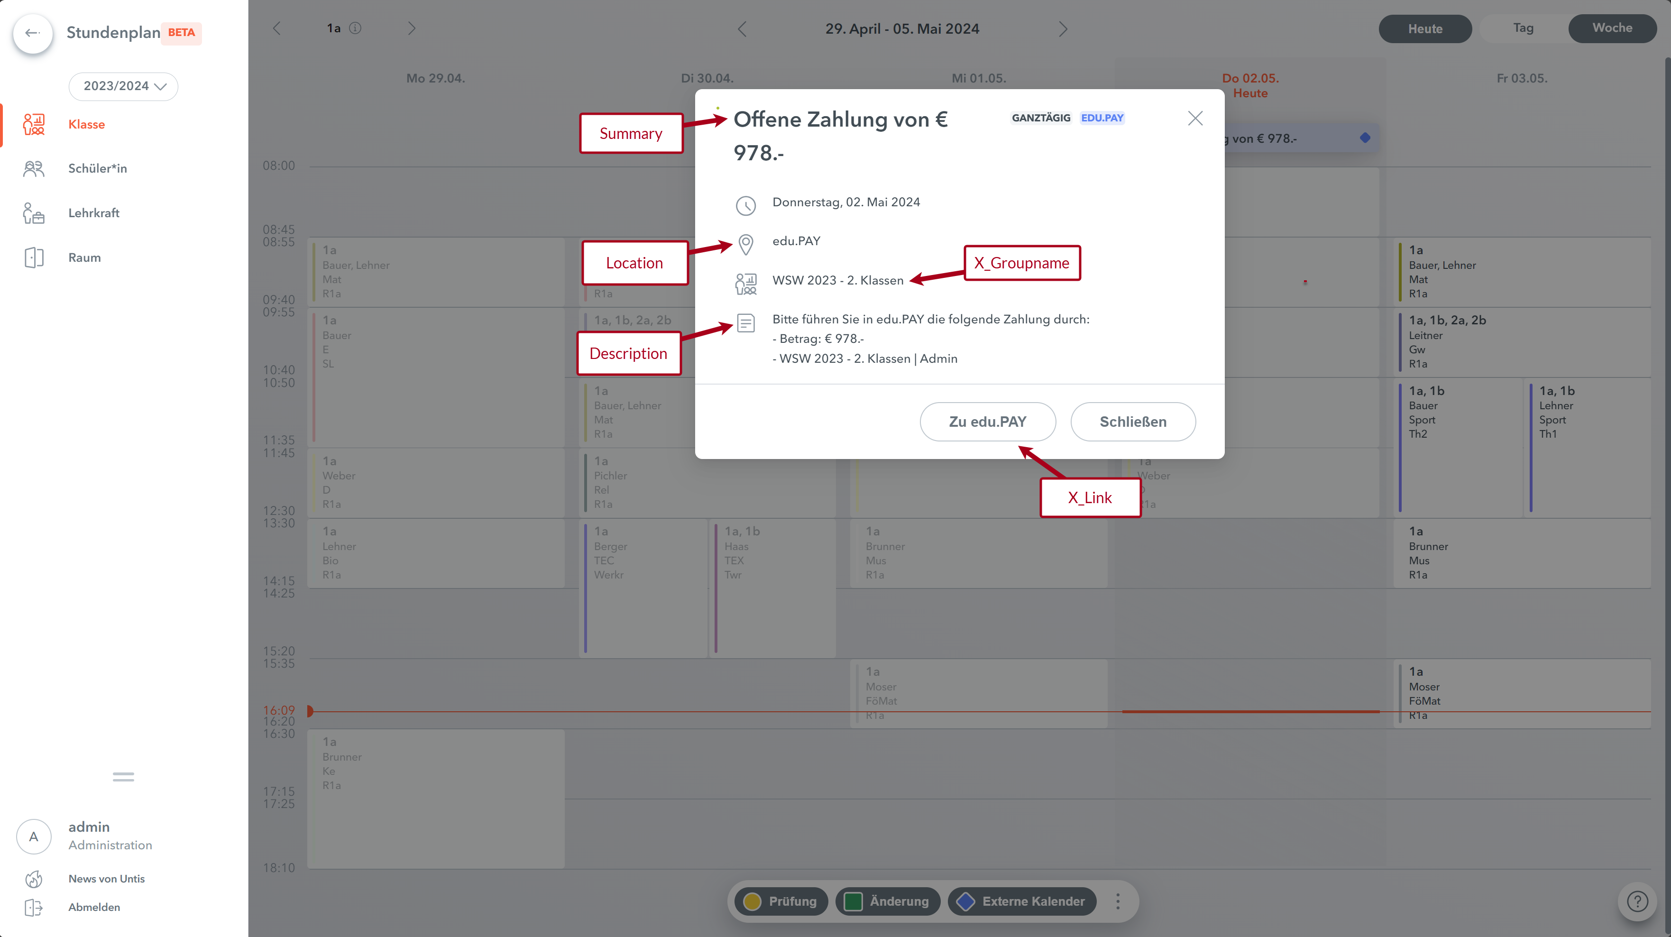Image resolution: width=1671 pixels, height=937 pixels.
Task: Open Monday Weber D lesson
Action: 436,483
